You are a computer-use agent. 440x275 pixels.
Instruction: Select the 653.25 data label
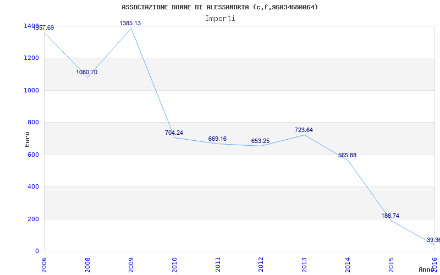pos(260,141)
